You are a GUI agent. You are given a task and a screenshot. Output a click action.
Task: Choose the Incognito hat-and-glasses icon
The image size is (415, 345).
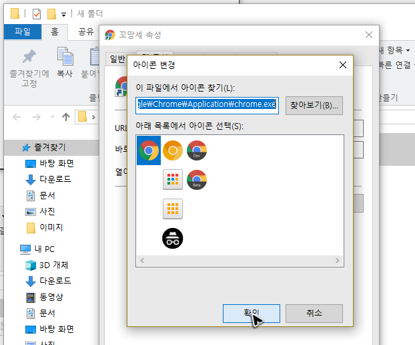173,239
